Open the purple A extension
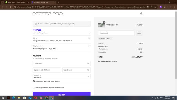Viewport: 177px width, 100px height. (x=160, y=7)
